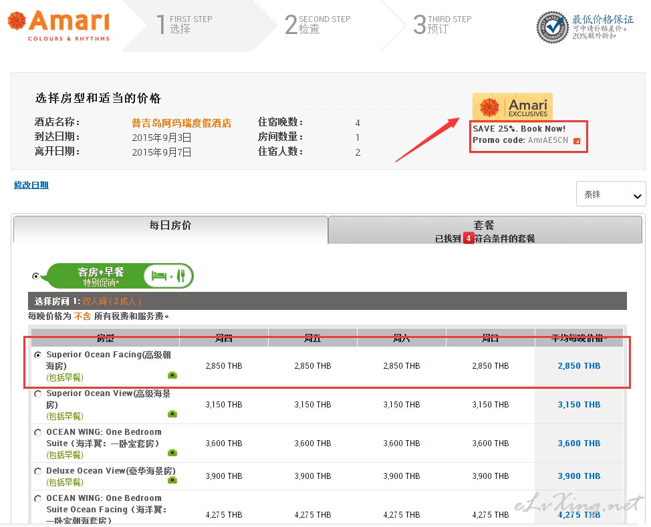Click the SAVE 25%. Book Now! text
This screenshot has height=527, width=651.
519,129
